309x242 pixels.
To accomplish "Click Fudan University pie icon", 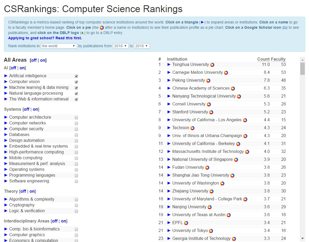I will click(207, 167).
